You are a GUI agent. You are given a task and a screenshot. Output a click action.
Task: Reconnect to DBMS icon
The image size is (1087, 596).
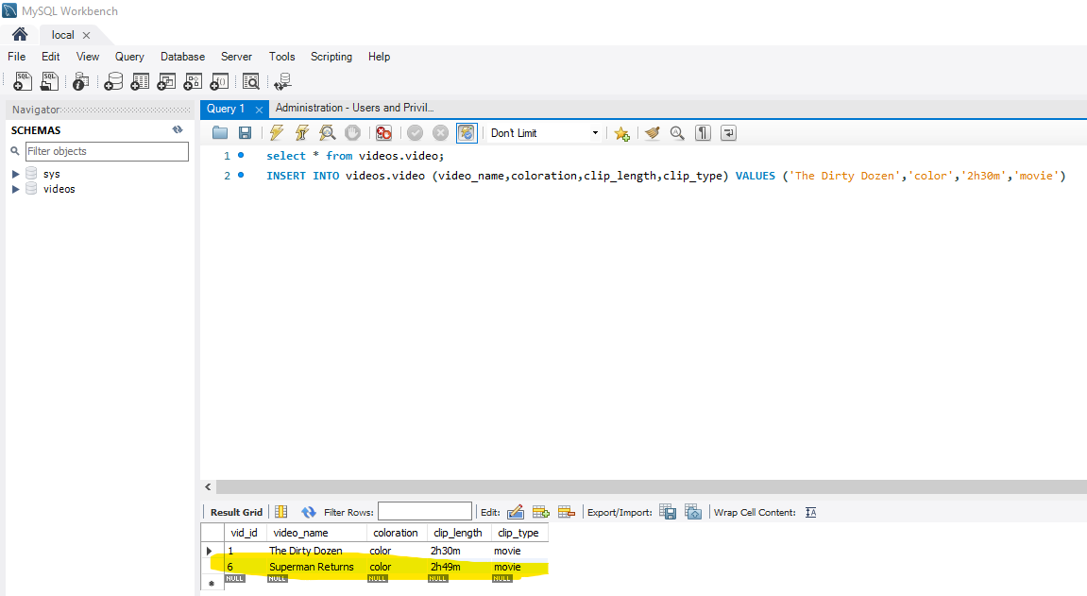click(282, 82)
